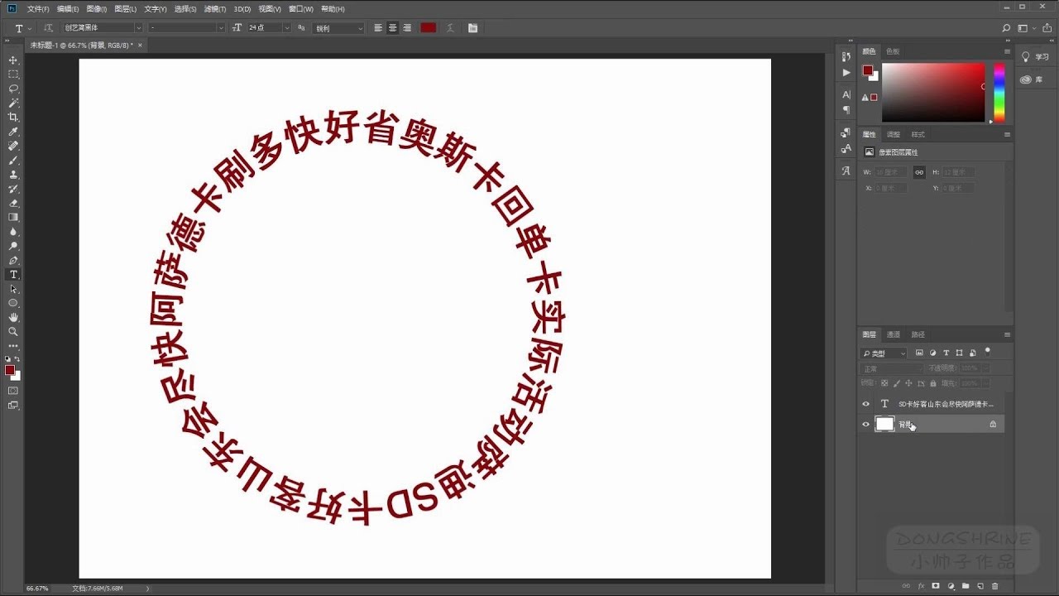Select the Hand tool
Viewport: 1059px width, 596px height.
pos(13,317)
